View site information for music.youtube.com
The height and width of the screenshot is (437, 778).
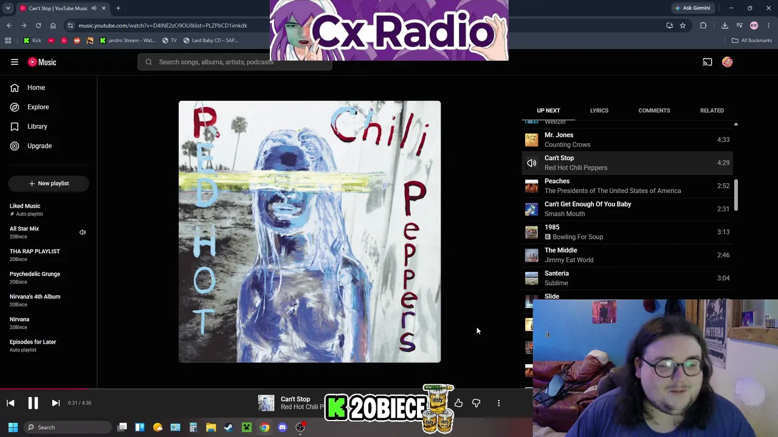[x=71, y=25]
